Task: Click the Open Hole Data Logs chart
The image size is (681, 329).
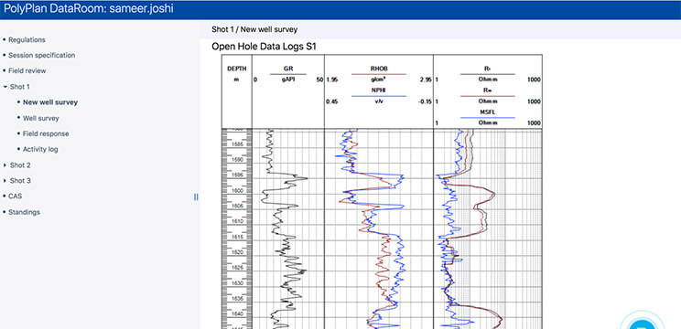Action: coord(382,192)
